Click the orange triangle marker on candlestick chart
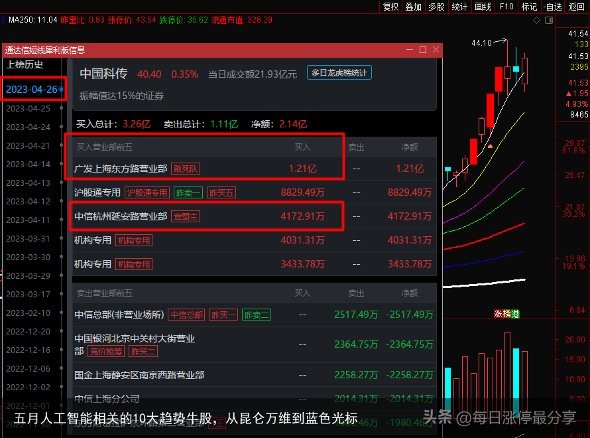 (490, 146)
